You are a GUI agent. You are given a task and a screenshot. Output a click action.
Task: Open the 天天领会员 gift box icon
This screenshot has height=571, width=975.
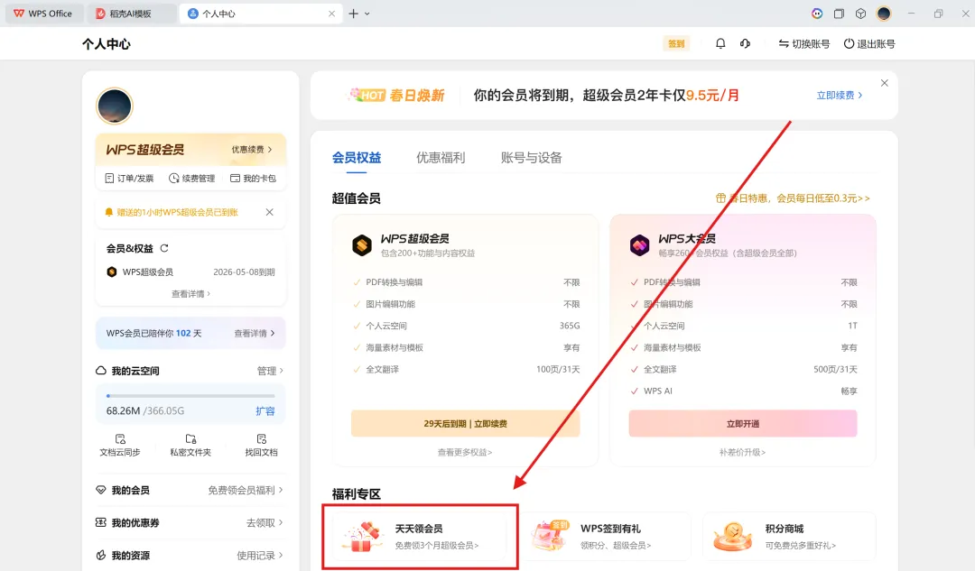coord(363,537)
